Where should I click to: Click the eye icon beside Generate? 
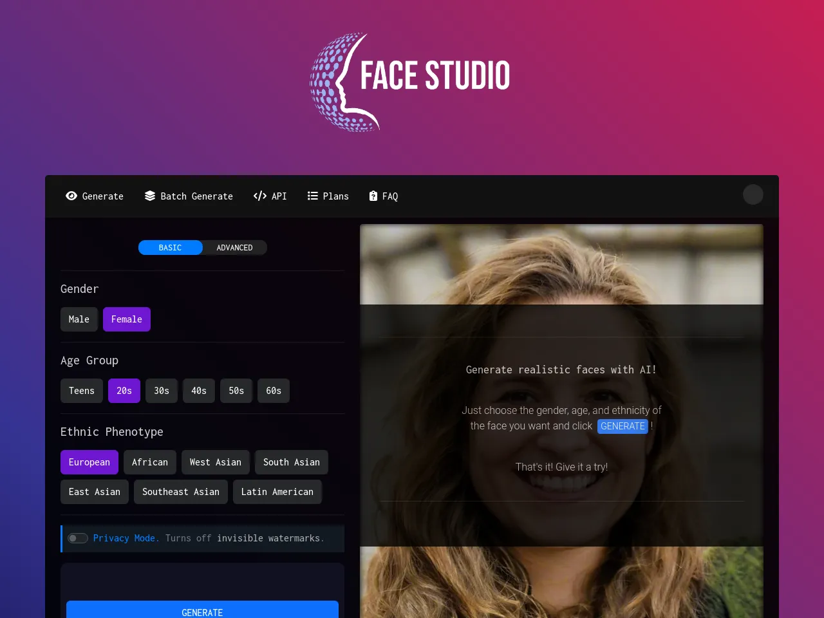click(x=71, y=196)
